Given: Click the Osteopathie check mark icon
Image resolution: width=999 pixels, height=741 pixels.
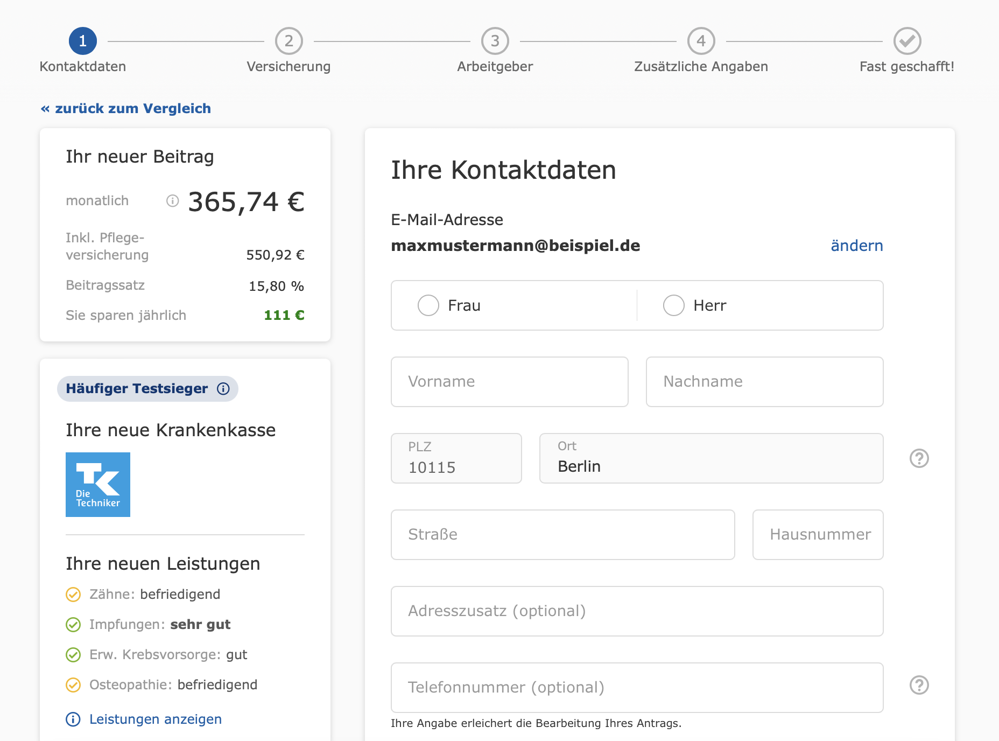Looking at the screenshot, I should [x=73, y=685].
